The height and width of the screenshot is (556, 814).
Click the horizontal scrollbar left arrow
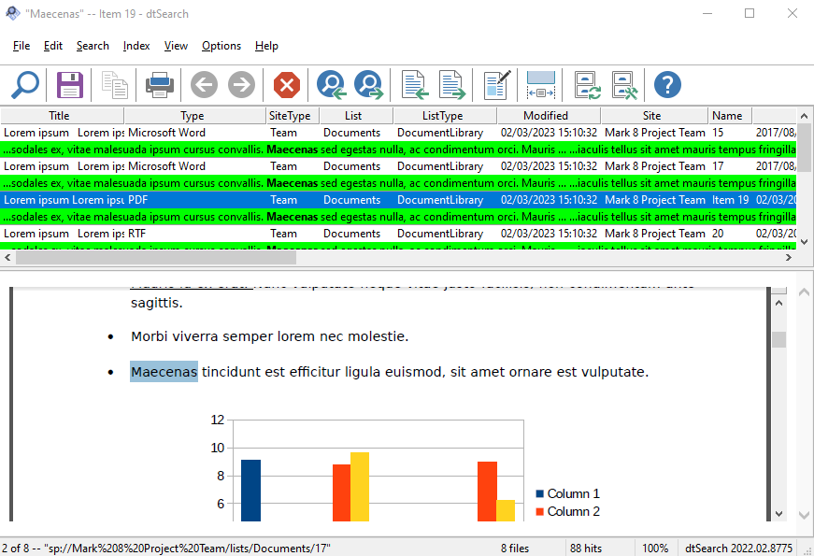pyautogui.click(x=7, y=258)
